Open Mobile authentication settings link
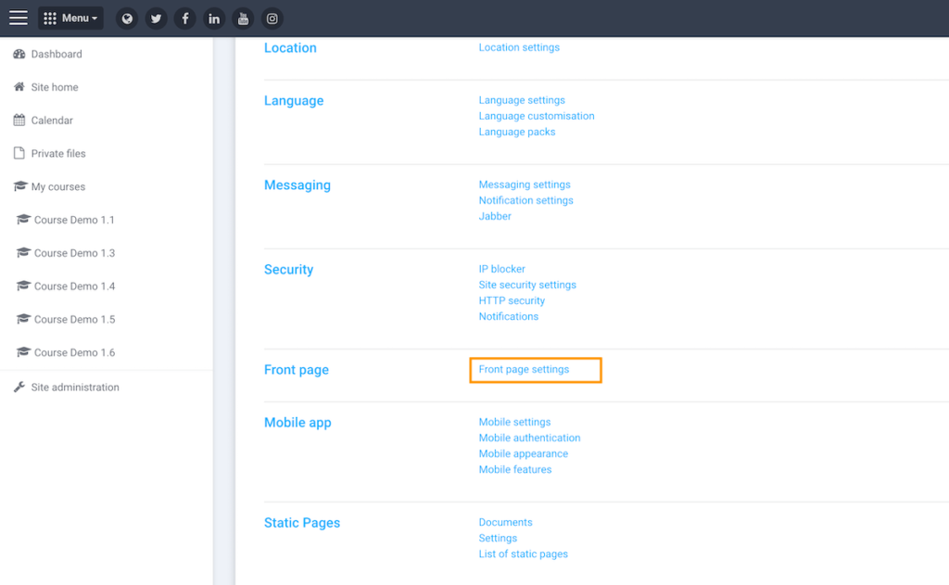 [529, 438]
